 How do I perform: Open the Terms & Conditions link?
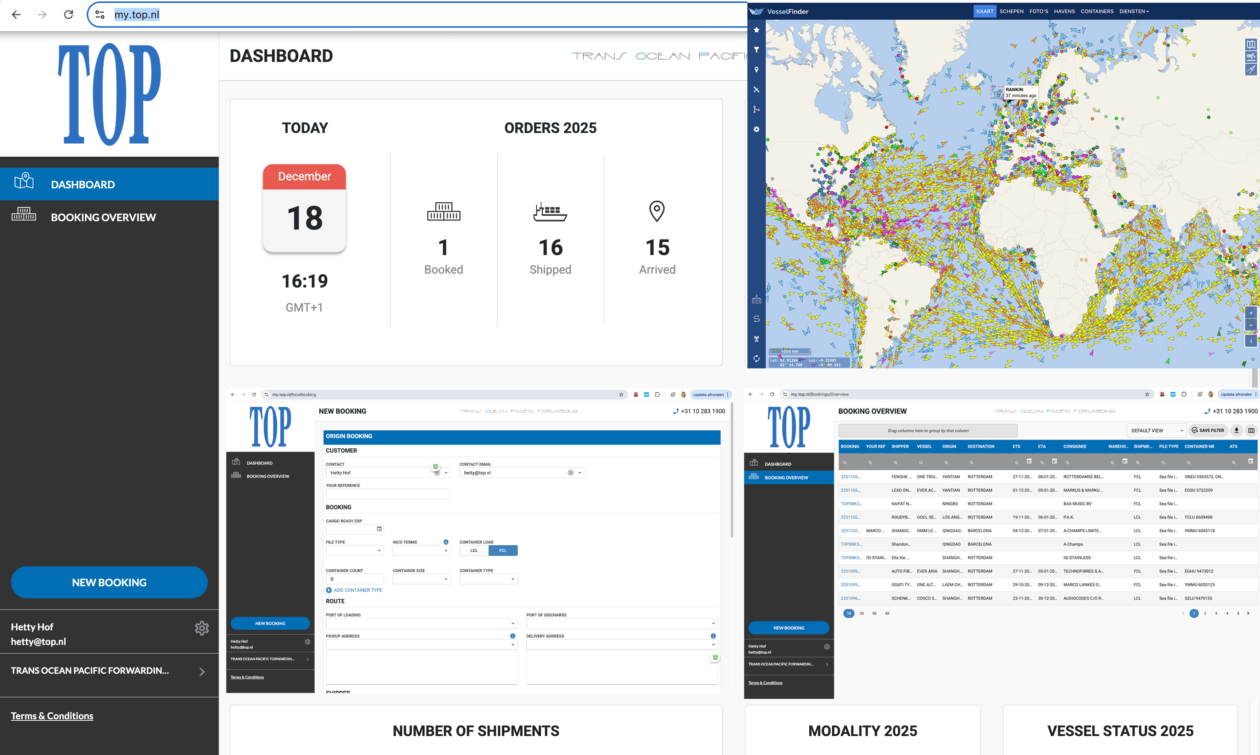[52, 715]
